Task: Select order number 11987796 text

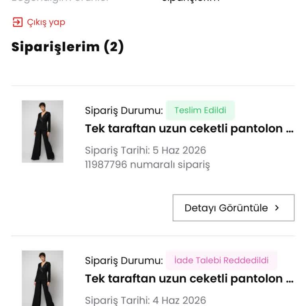Action: pyautogui.click(x=106, y=164)
